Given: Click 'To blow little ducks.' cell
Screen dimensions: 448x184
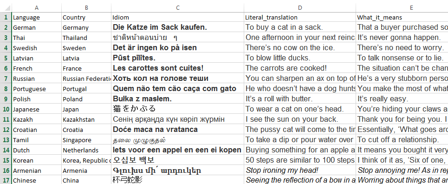Looking at the screenshot, I should click(300, 58).
